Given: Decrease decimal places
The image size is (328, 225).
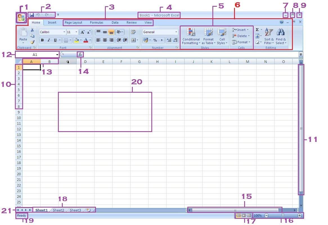Looking at the screenshot, I should coord(175,40).
